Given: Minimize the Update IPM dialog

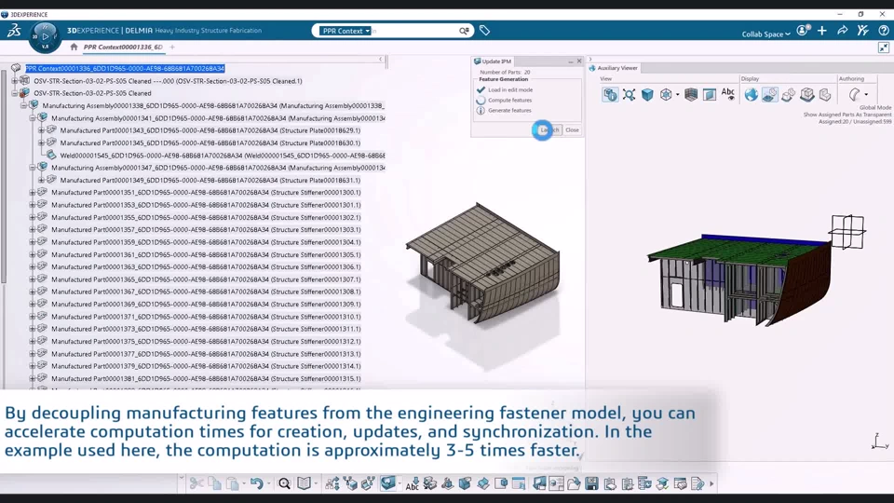Looking at the screenshot, I should (570, 61).
